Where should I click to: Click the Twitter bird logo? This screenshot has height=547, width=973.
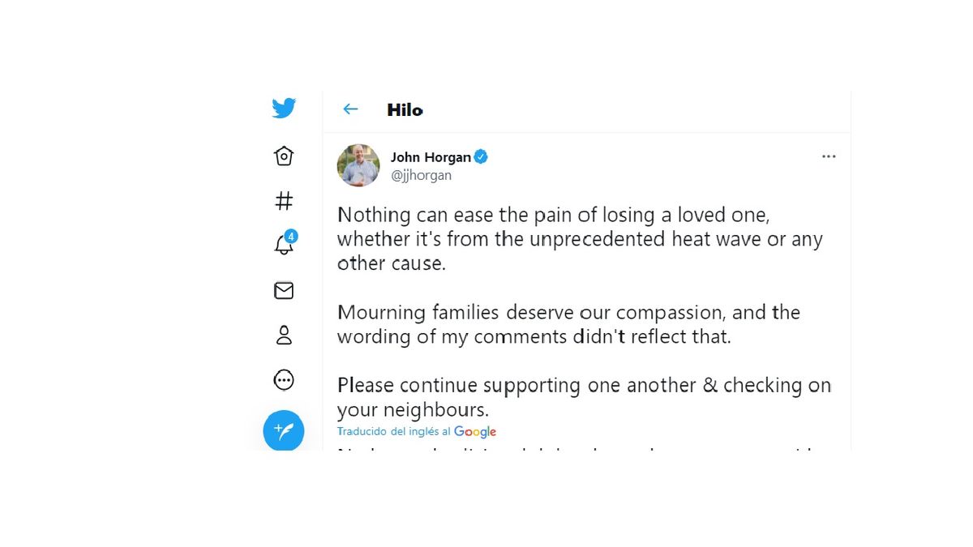[284, 108]
